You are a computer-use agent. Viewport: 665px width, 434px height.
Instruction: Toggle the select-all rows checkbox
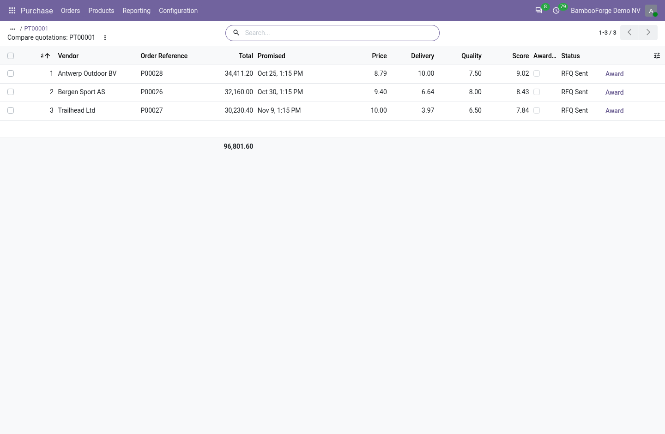tap(11, 56)
